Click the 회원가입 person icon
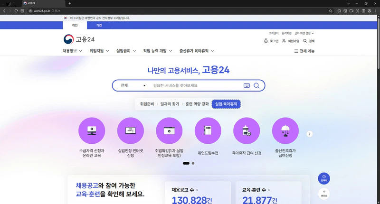 pos(284,41)
